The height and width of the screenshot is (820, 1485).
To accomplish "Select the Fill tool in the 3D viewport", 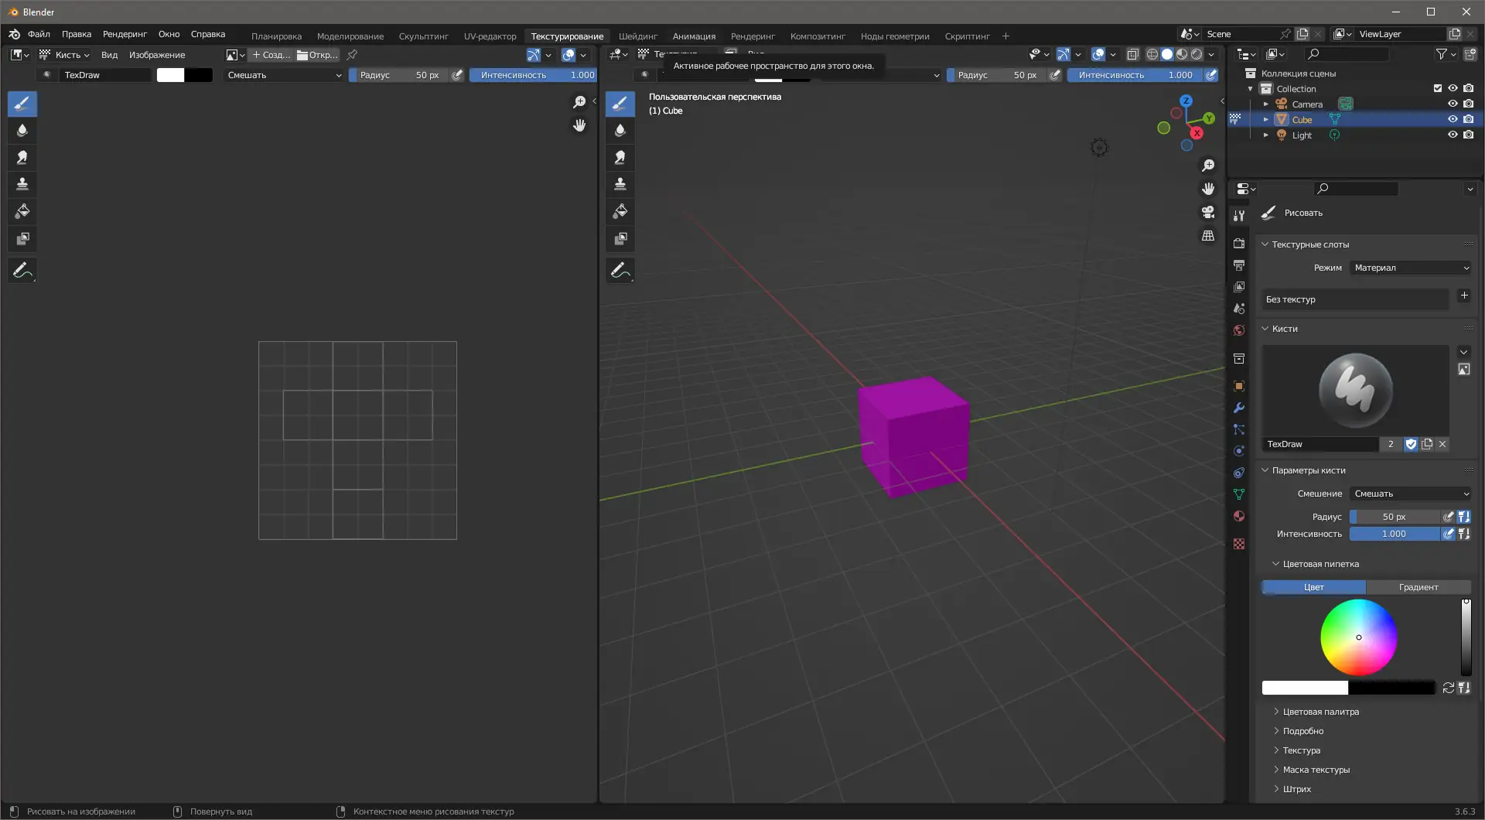I will 620,211.
